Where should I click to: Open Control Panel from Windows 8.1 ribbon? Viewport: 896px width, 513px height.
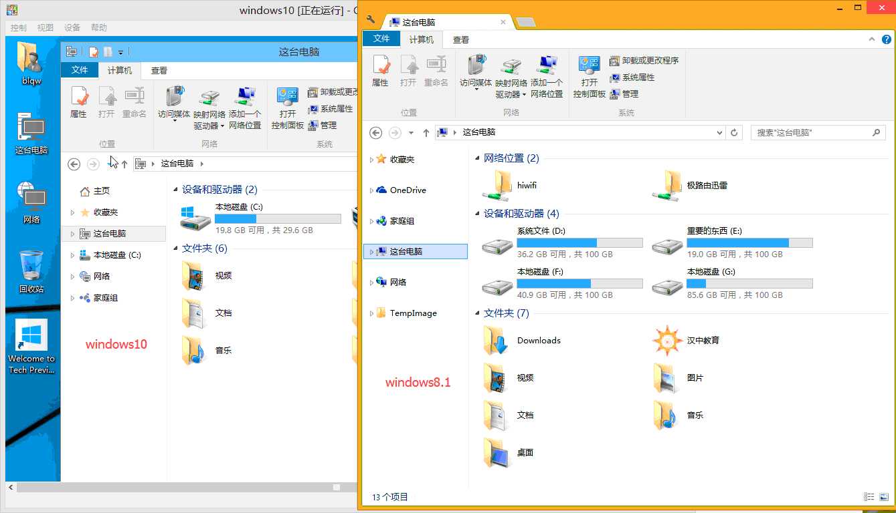coord(590,77)
